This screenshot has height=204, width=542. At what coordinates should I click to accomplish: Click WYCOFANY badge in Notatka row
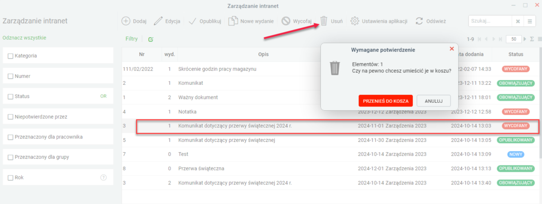click(516, 112)
